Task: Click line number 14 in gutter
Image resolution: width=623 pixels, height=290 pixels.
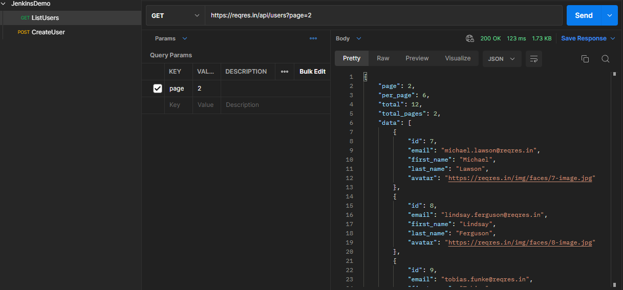Action: coord(350,196)
